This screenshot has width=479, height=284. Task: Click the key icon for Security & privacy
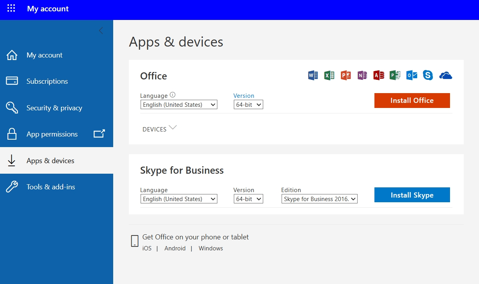coord(12,108)
